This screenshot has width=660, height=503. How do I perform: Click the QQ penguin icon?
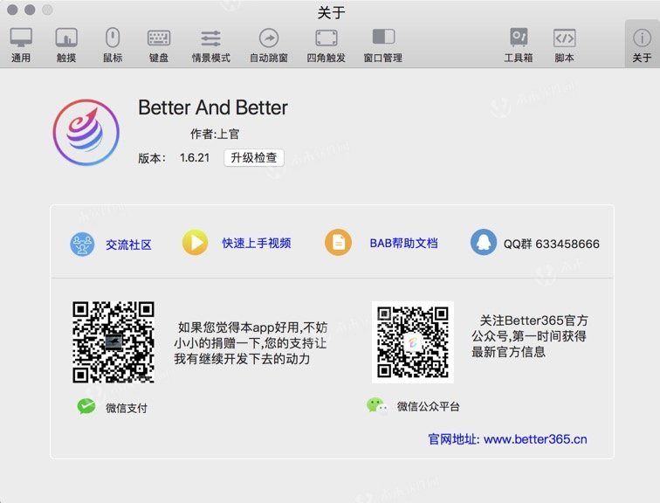pyautogui.click(x=484, y=243)
